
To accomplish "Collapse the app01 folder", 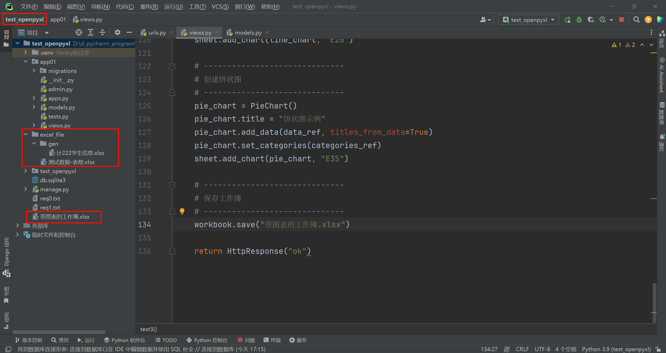I will pyautogui.click(x=26, y=61).
